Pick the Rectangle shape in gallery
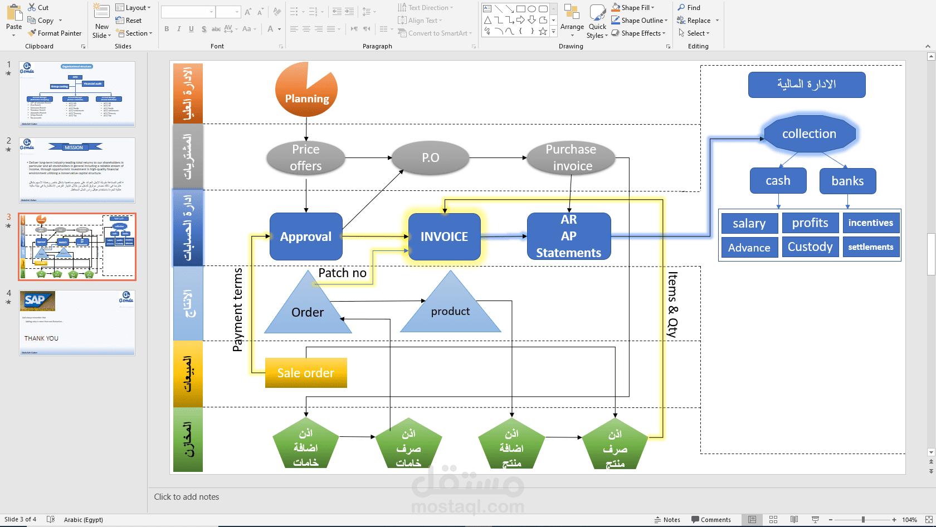 [x=520, y=8]
